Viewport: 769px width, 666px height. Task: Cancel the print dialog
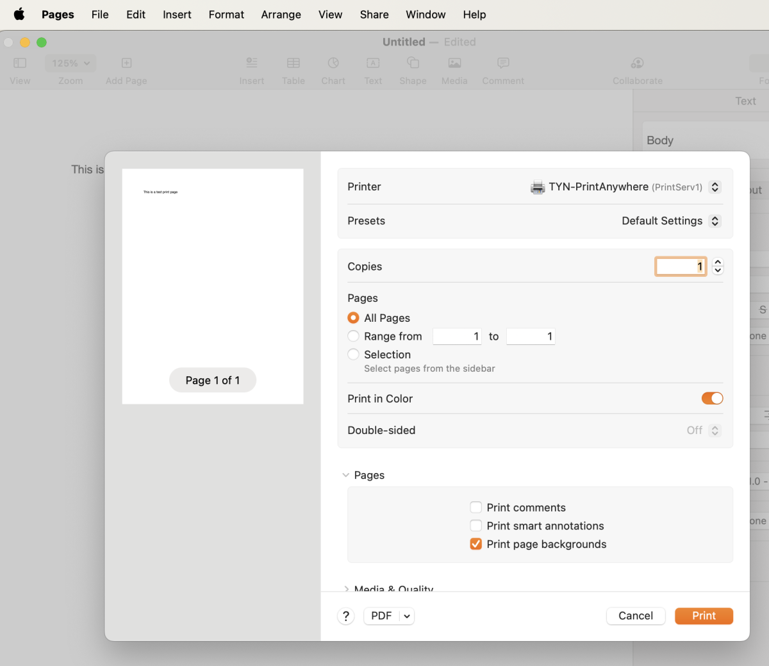[635, 616]
